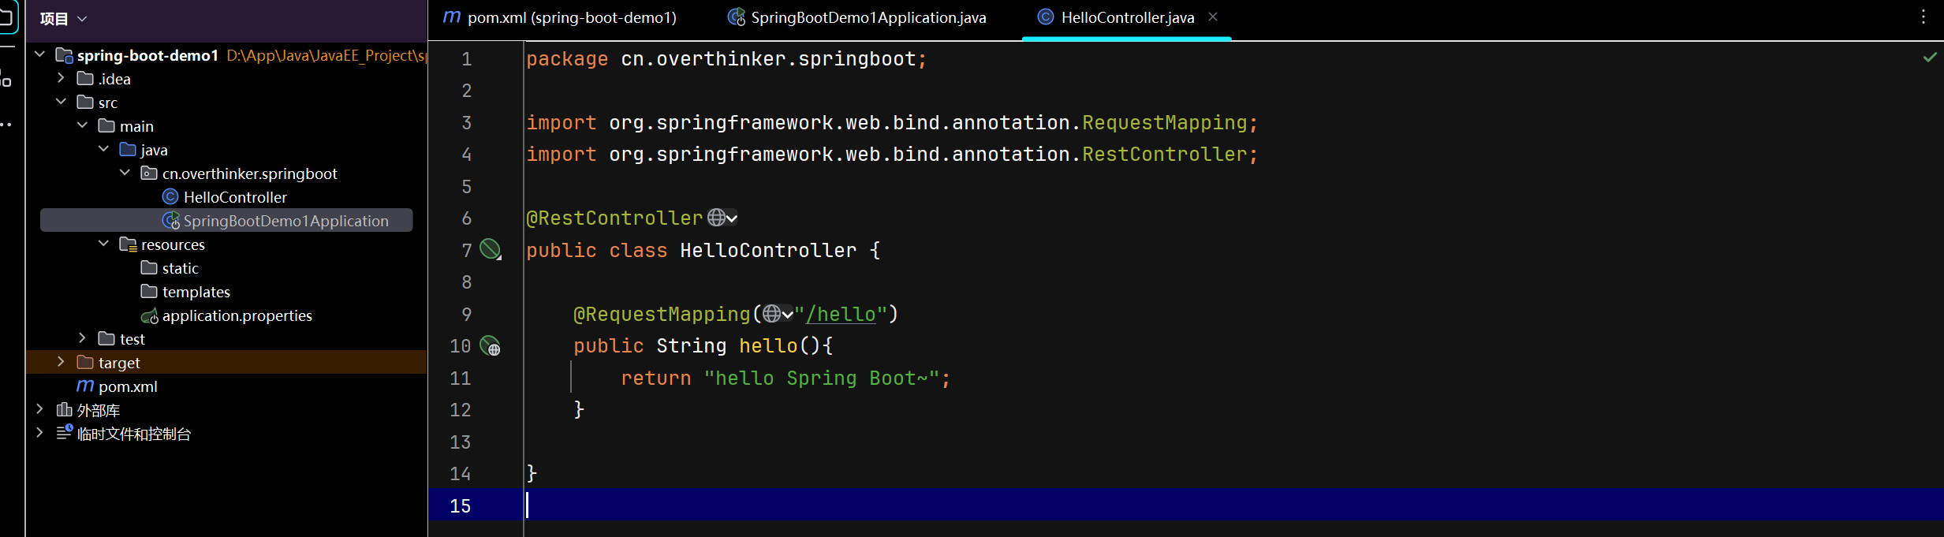Open URL dropdown beside @RequestMapping globe
Image resolution: width=1944 pixels, height=537 pixels.
coord(787,314)
